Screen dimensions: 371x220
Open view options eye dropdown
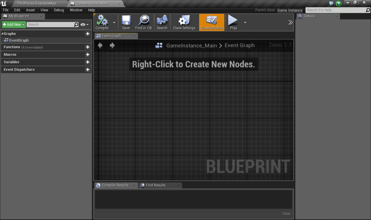coord(84,25)
